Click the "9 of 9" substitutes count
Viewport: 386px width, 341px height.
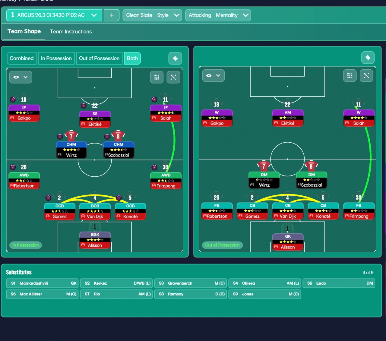pyautogui.click(x=368, y=273)
